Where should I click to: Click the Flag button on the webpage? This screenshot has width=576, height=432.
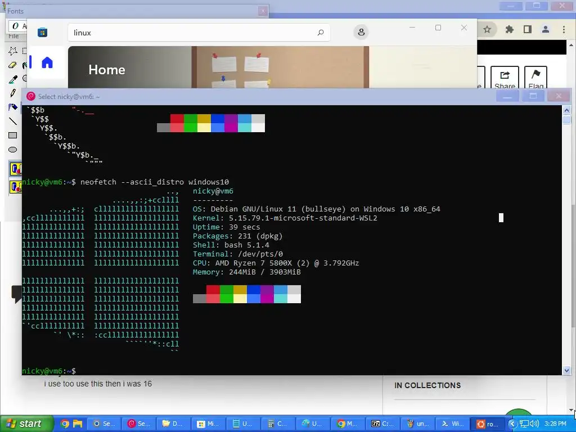[535, 78]
